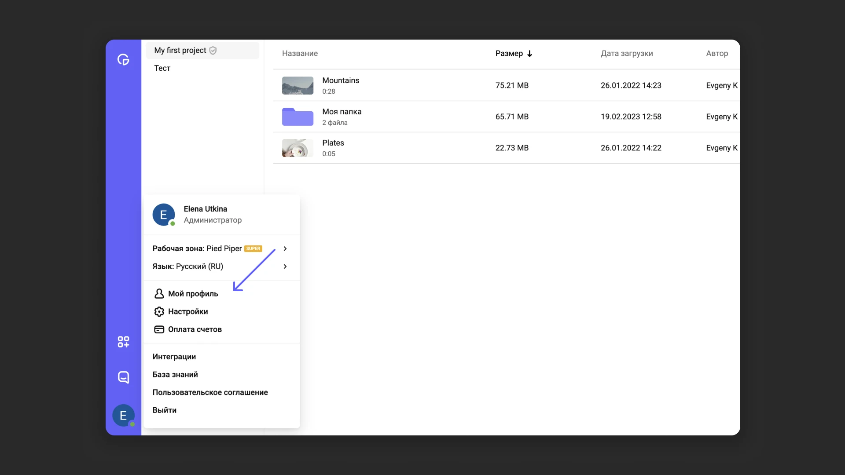Click the app logo in sidebar
This screenshot has height=475, width=845.
pos(123,59)
